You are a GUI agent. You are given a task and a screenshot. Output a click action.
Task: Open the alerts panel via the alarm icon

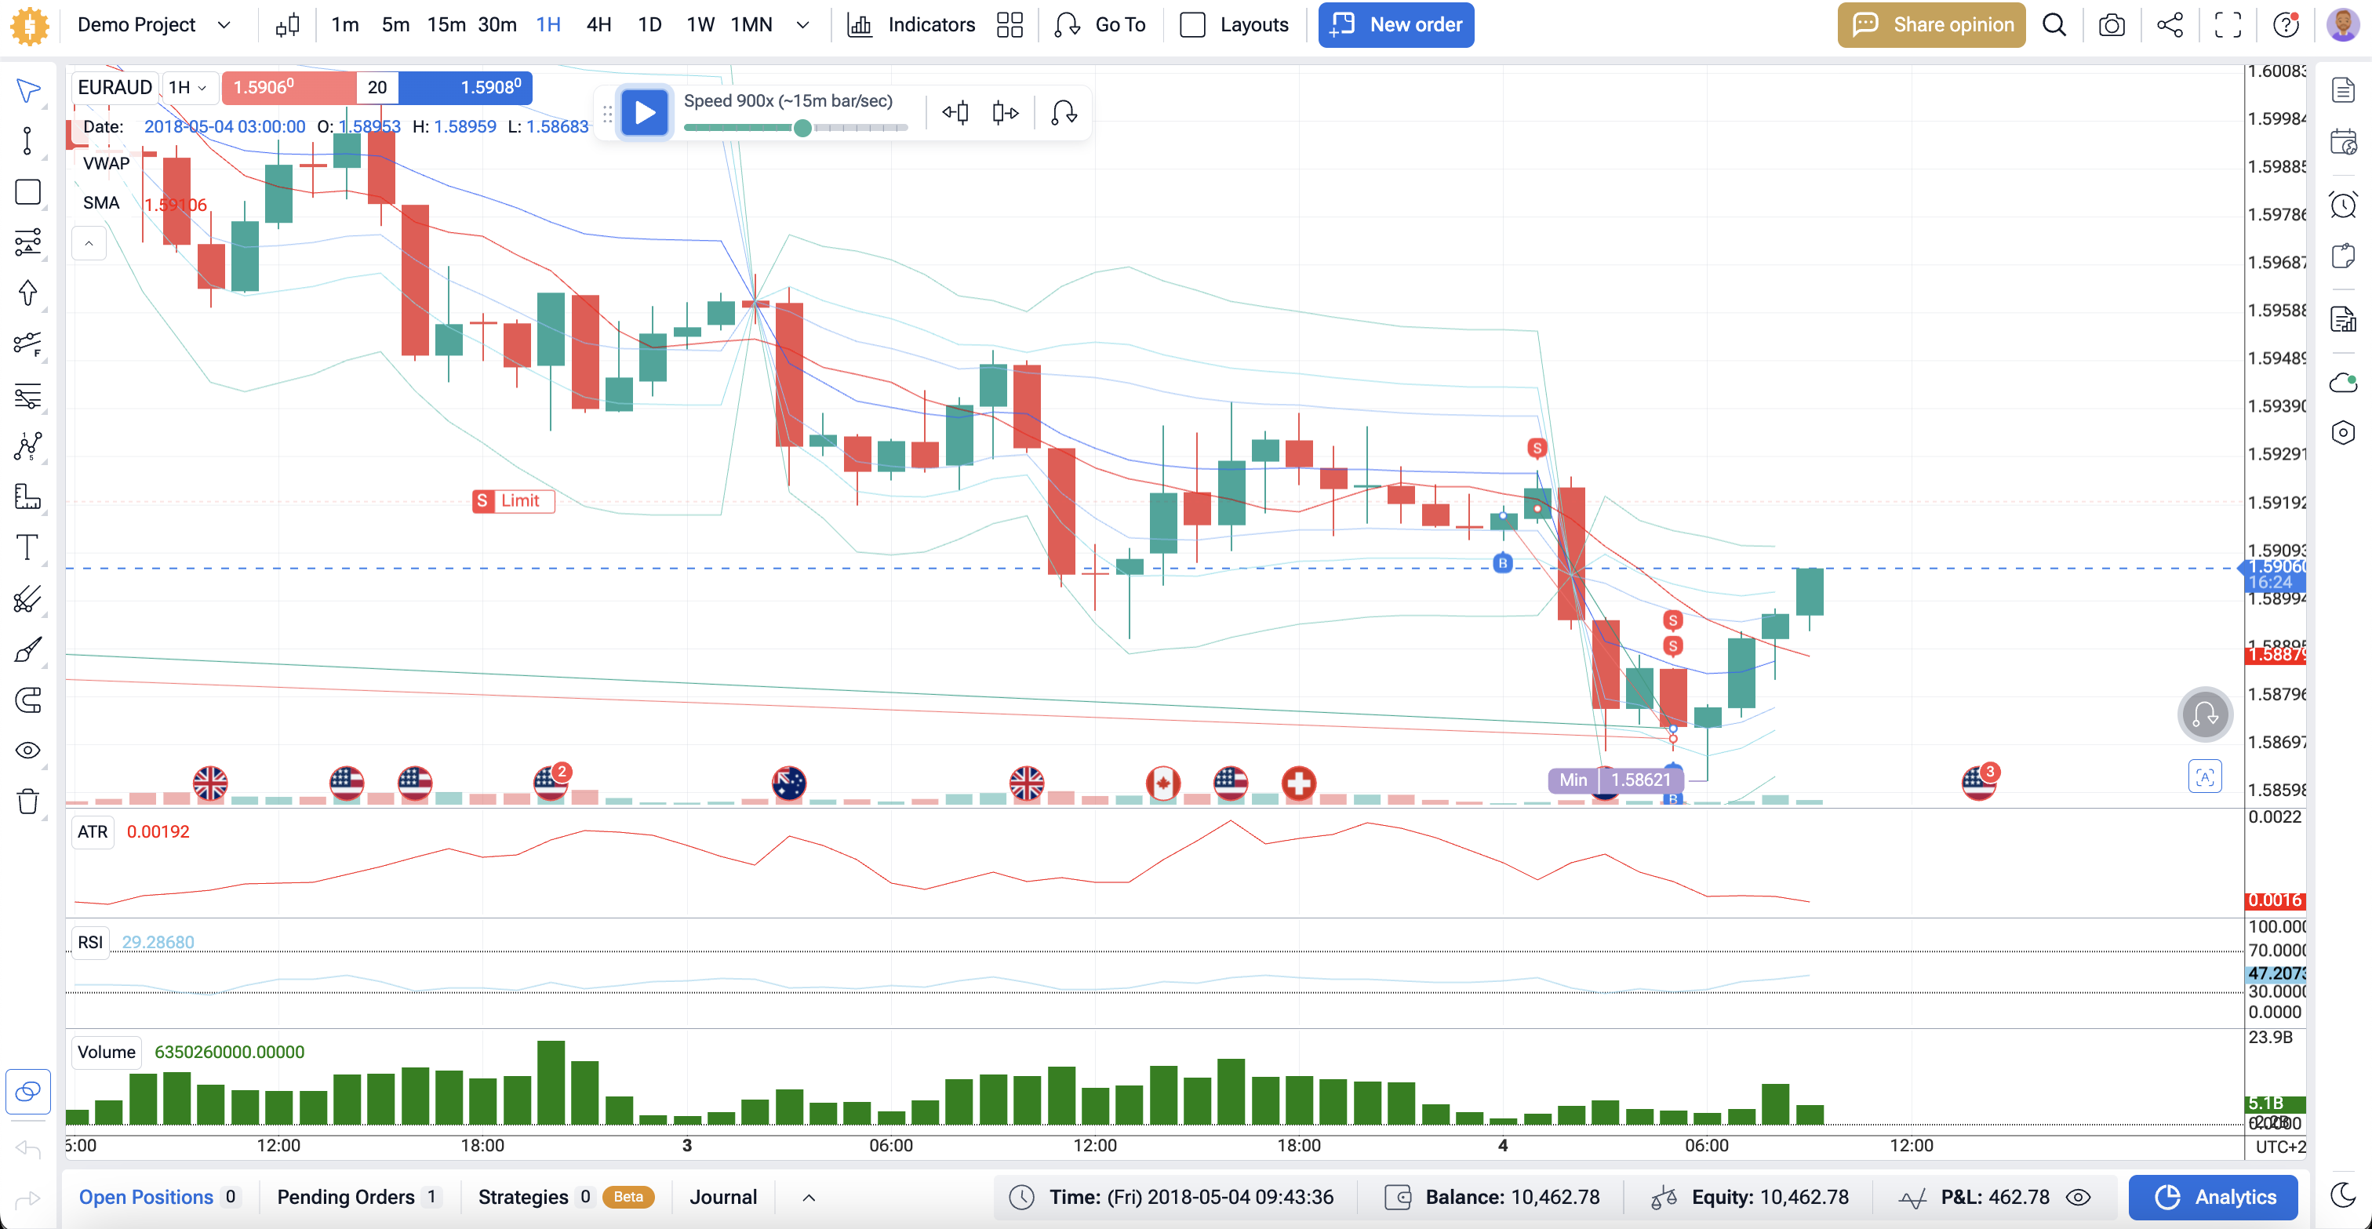pos(2345,205)
